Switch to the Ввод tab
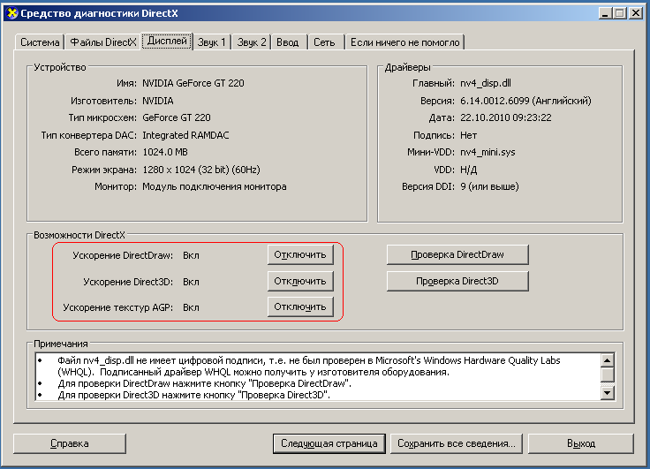 288,42
